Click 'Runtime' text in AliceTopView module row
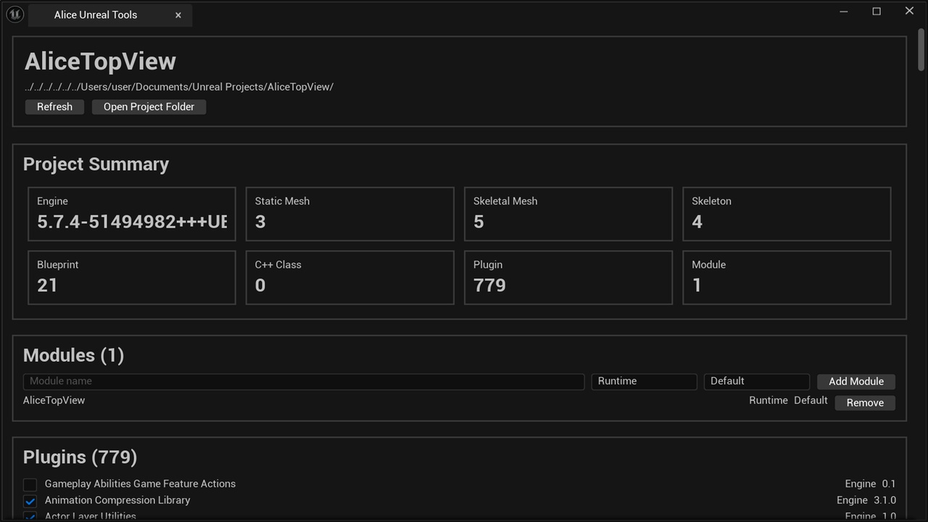The height and width of the screenshot is (522, 928). [x=768, y=400]
